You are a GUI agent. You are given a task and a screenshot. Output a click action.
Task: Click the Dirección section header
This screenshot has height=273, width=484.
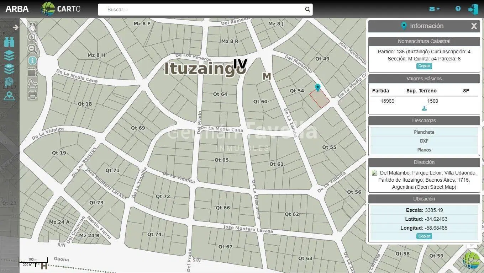coord(424,162)
